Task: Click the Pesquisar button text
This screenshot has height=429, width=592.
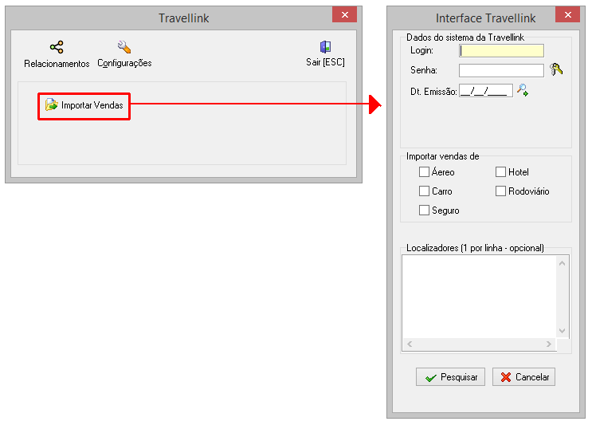Action: click(x=459, y=377)
